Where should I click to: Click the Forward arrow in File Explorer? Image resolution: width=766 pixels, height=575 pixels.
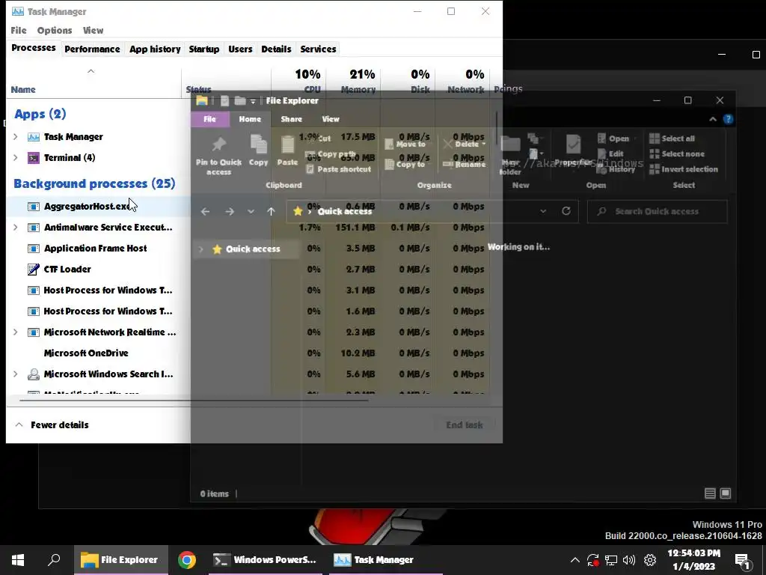click(229, 211)
